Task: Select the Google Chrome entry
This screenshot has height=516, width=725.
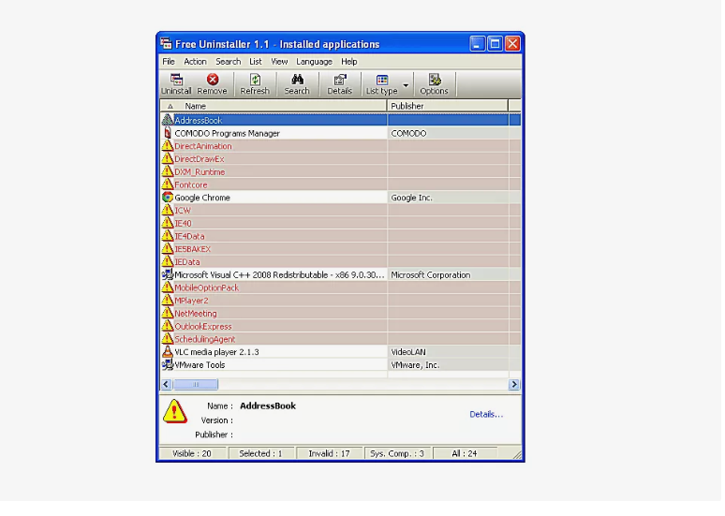Action: click(340, 198)
